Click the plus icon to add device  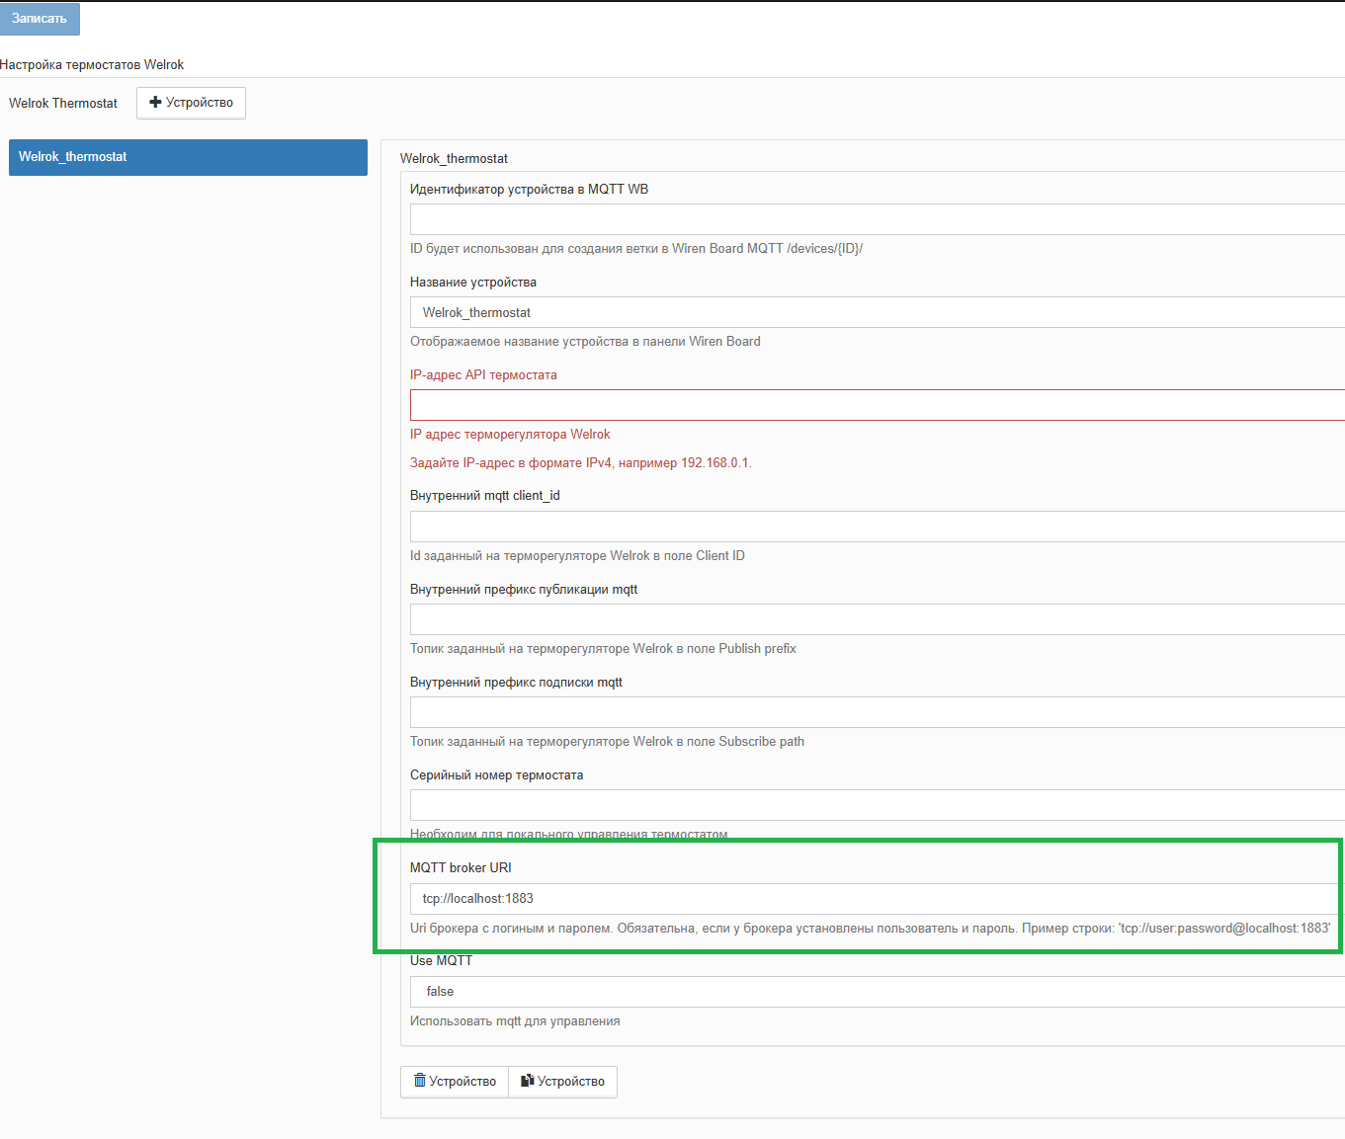click(x=155, y=103)
